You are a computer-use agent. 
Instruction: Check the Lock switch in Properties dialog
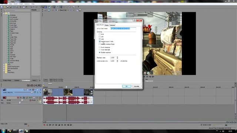pyautogui.click(x=100, y=37)
